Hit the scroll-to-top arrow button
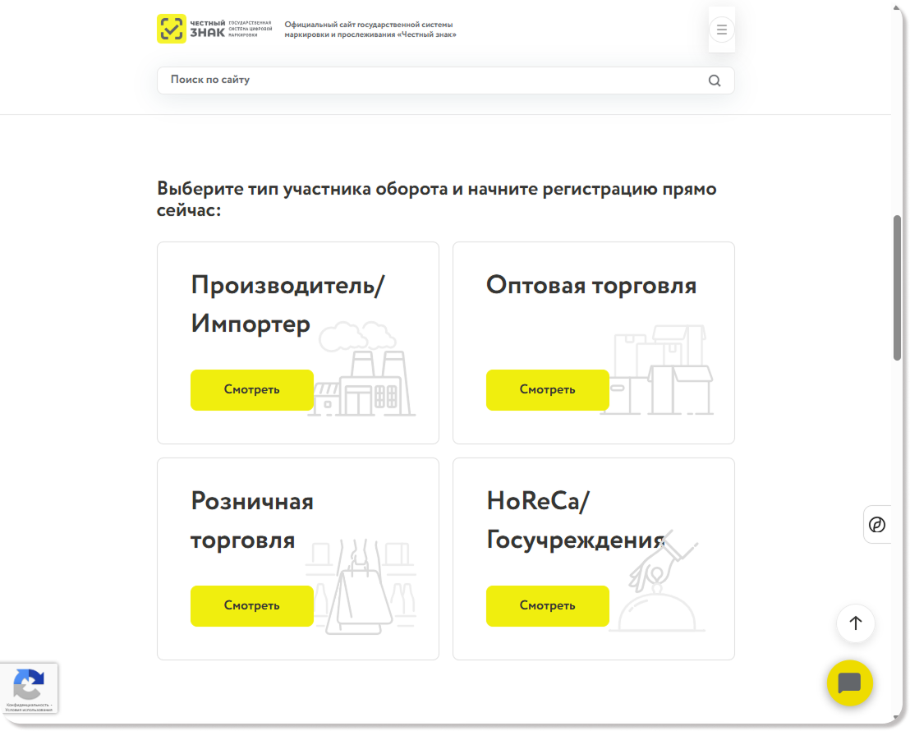The width and height of the screenshot is (910, 731). click(855, 623)
